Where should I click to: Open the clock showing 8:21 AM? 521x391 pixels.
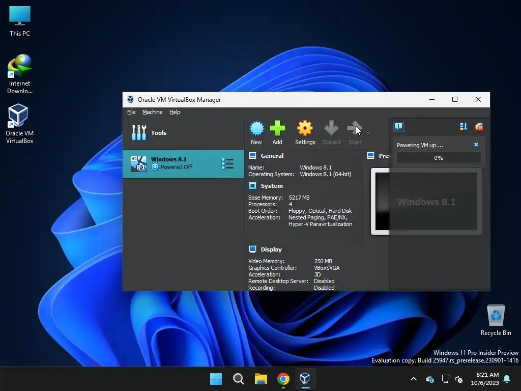485,379
